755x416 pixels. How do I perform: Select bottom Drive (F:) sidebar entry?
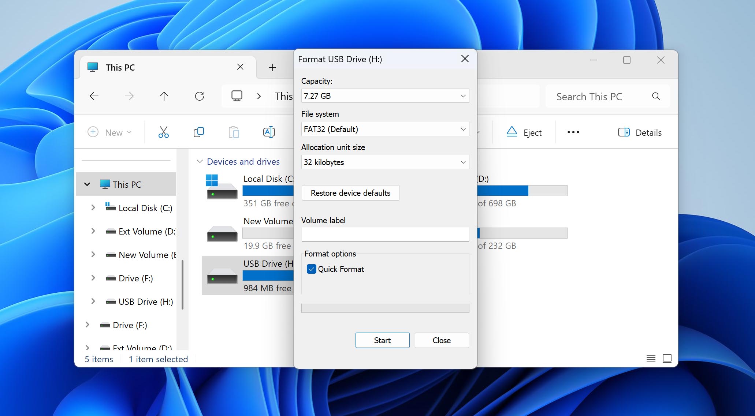[123, 325]
